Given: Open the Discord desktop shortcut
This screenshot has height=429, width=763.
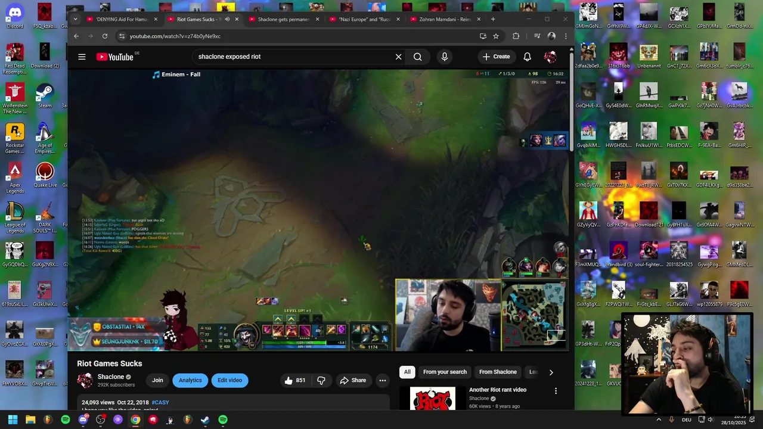Looking at the screenshot, I should click(x=15, y=17).
